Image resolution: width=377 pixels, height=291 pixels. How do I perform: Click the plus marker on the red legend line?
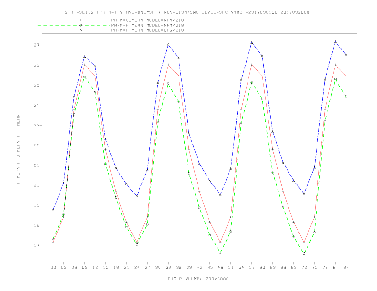click(81, 20)
